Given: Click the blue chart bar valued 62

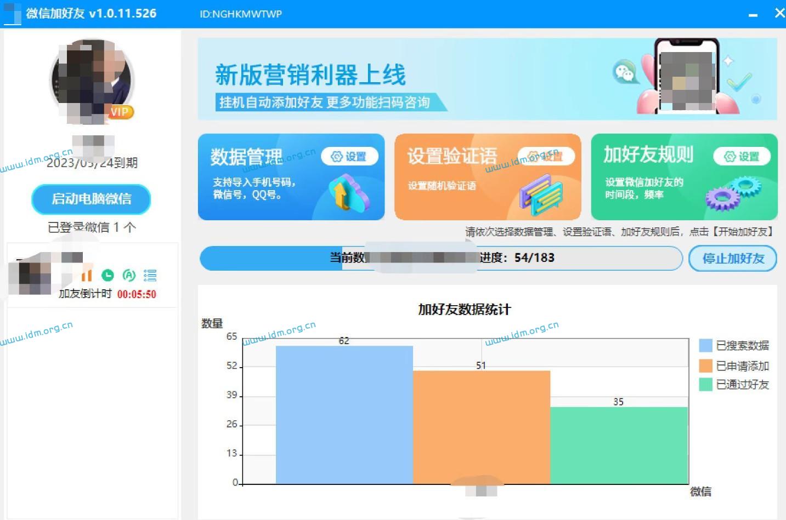Looking at the screenshot, I should pos(344,415).
